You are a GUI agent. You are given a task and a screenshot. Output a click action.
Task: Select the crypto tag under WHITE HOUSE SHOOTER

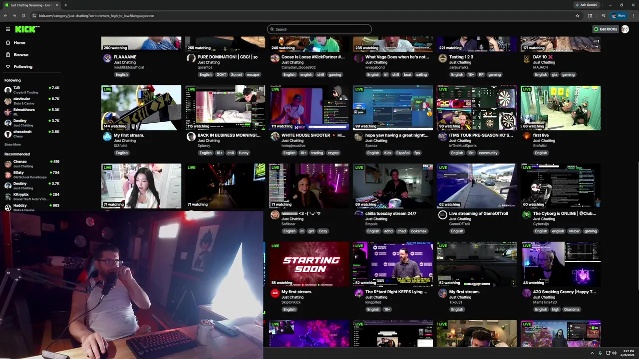pos(333,153)
